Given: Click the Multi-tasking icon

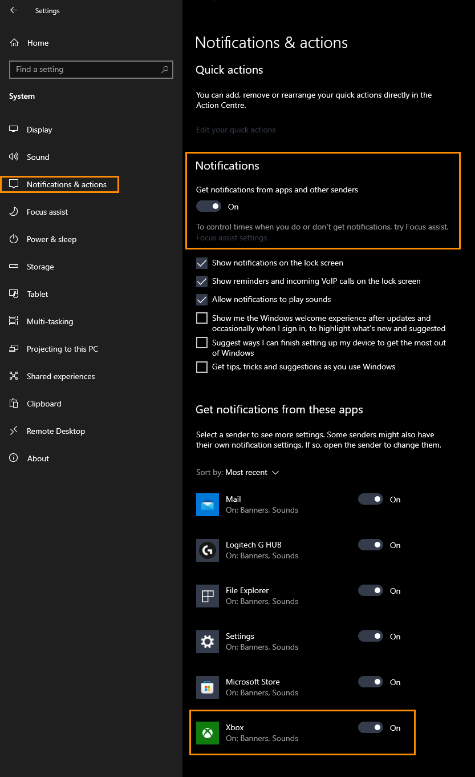Looking at the screenshot, I should [x=14, y=321].
